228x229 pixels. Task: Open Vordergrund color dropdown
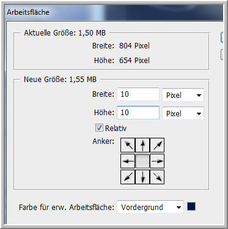(x=150, y=208)
